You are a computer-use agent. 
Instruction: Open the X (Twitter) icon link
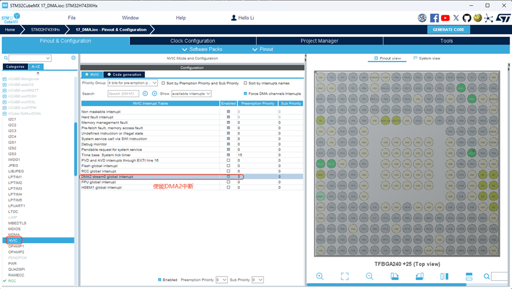click(x=456, y=18)
